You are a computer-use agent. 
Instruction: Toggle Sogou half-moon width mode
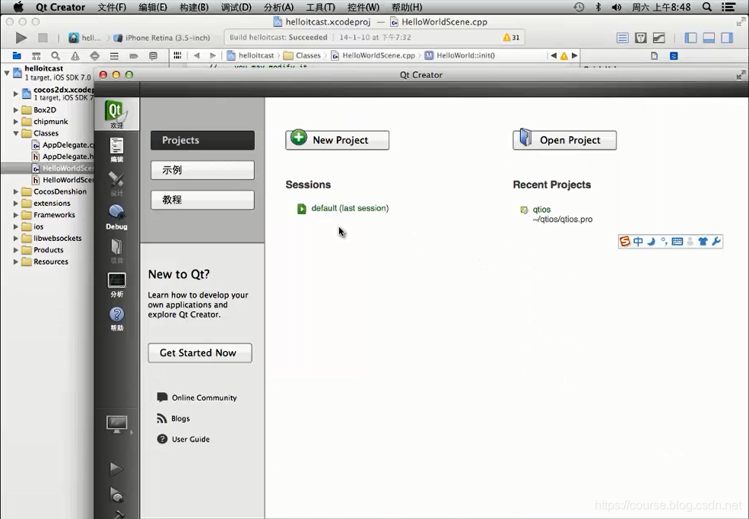pos(651,242)
